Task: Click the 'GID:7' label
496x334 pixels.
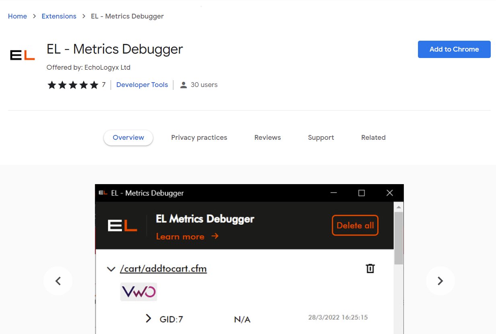Action: 171,319
